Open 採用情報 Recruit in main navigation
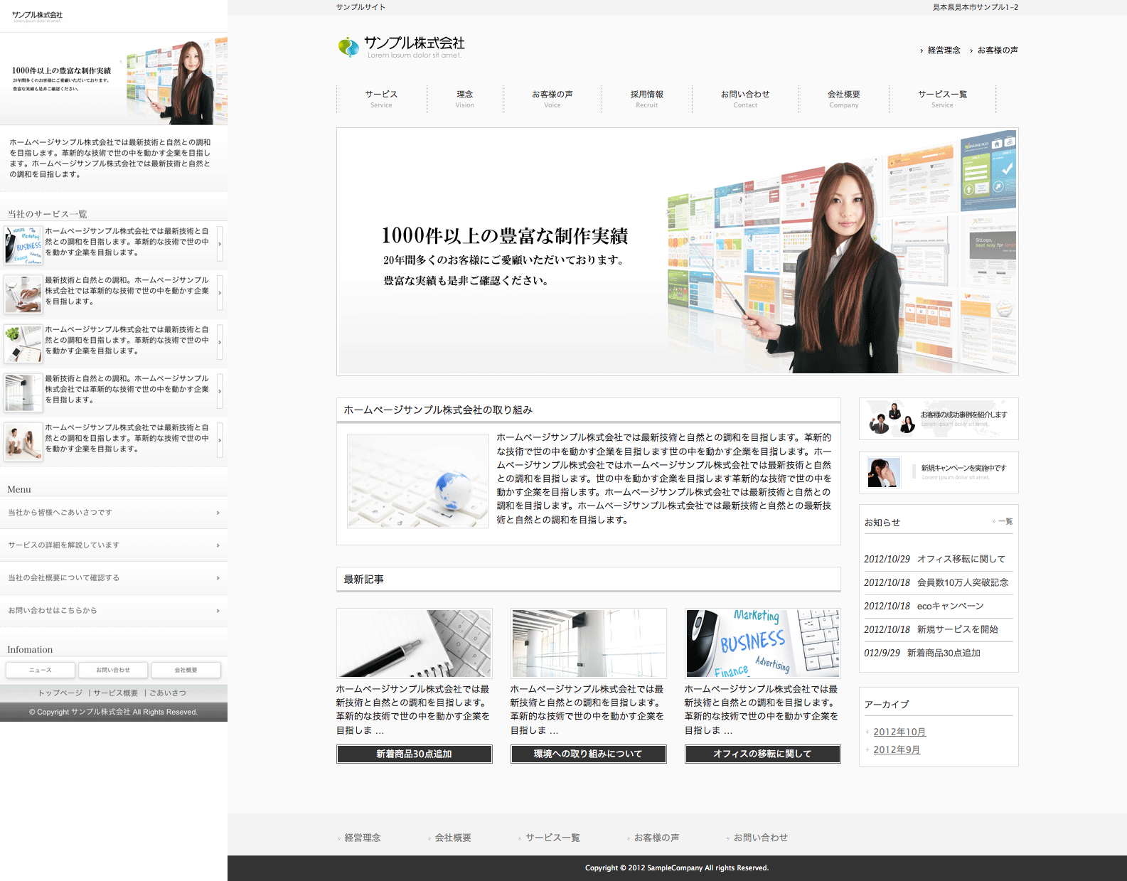 646,99
